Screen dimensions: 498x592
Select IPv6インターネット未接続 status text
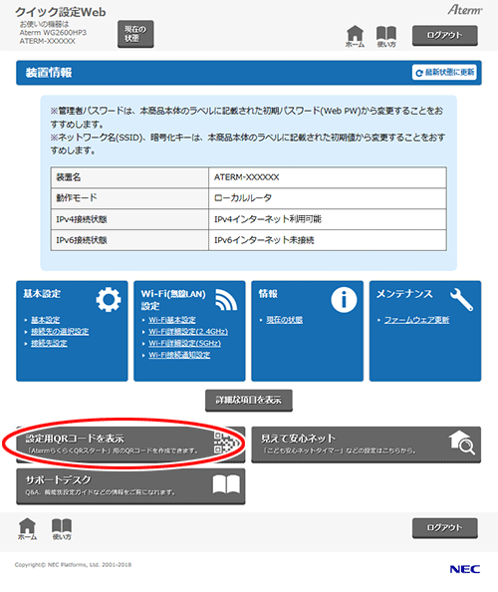tap(264, 240)
